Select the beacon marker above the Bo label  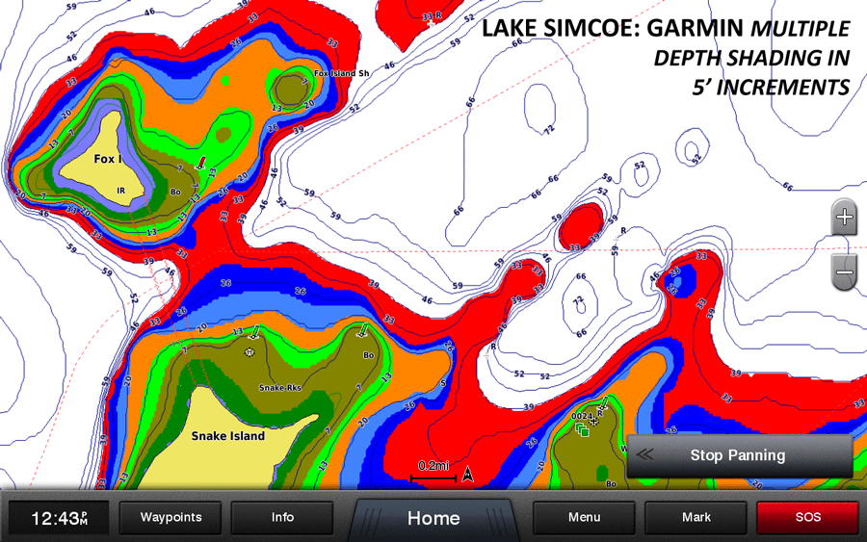[363, 330]
